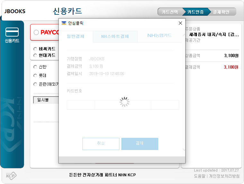This screenshot has height=184, width=244.
Task: Select the 현대카드 radio button
Action: point(35,55)
